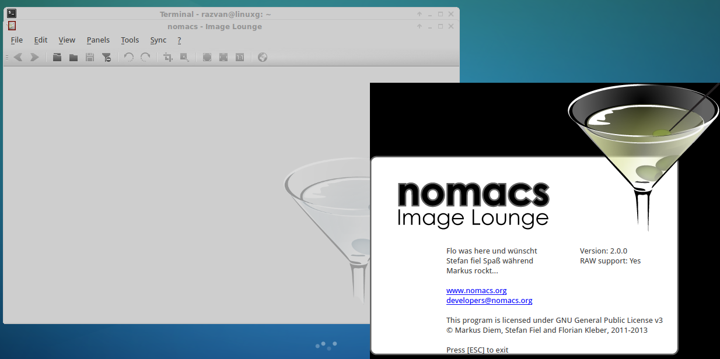
Task: Filter files using the funnel icon
Action: tap(106, 57)
